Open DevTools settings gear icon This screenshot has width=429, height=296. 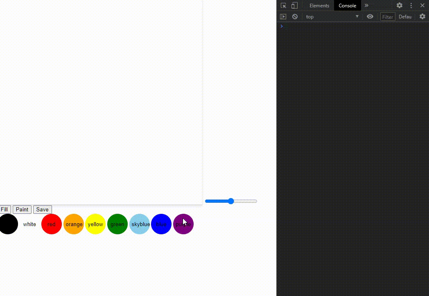click(x=400, y=5)
